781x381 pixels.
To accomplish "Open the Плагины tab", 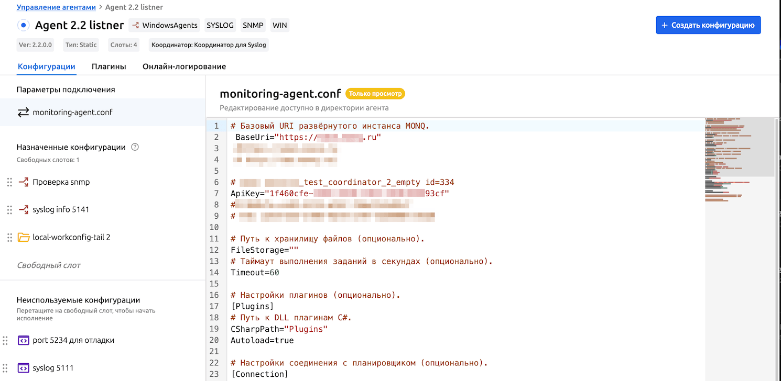I will coord(109,66).
